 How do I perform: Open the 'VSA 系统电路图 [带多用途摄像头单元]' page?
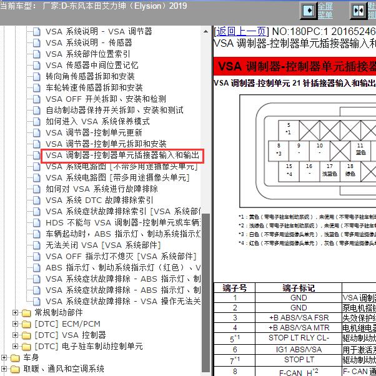(x=117, y=177)
